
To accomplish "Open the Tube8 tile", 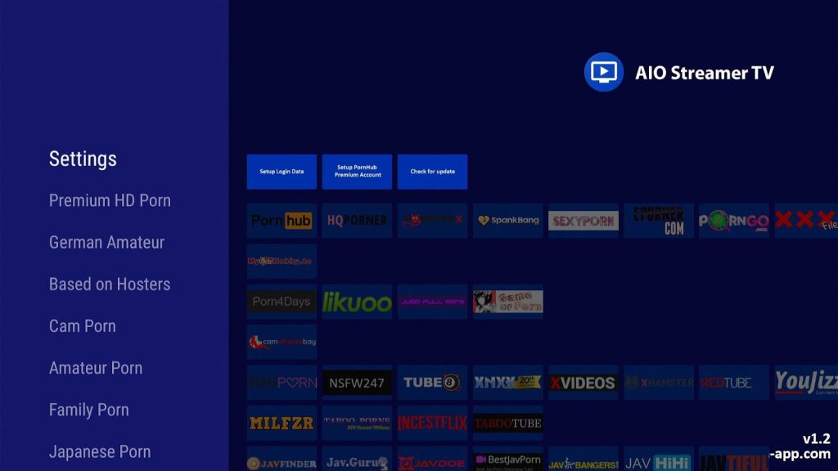I will (x=432, y=383).
